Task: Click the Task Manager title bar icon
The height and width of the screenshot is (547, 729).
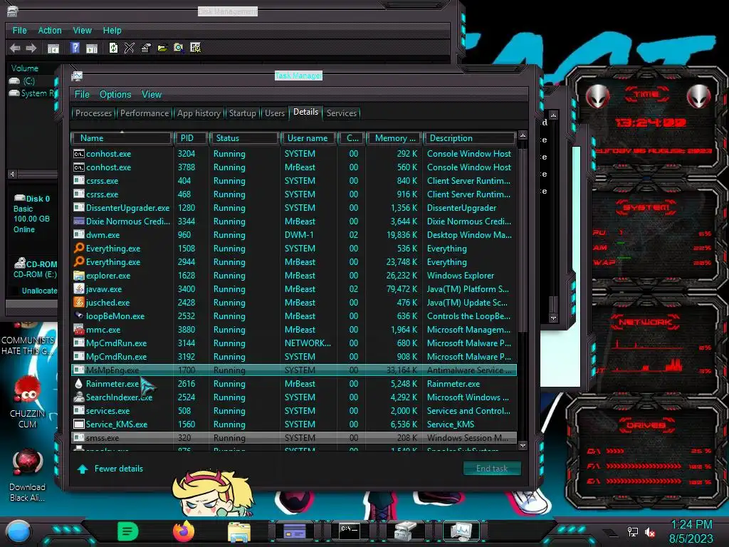Action: point(77,75)
